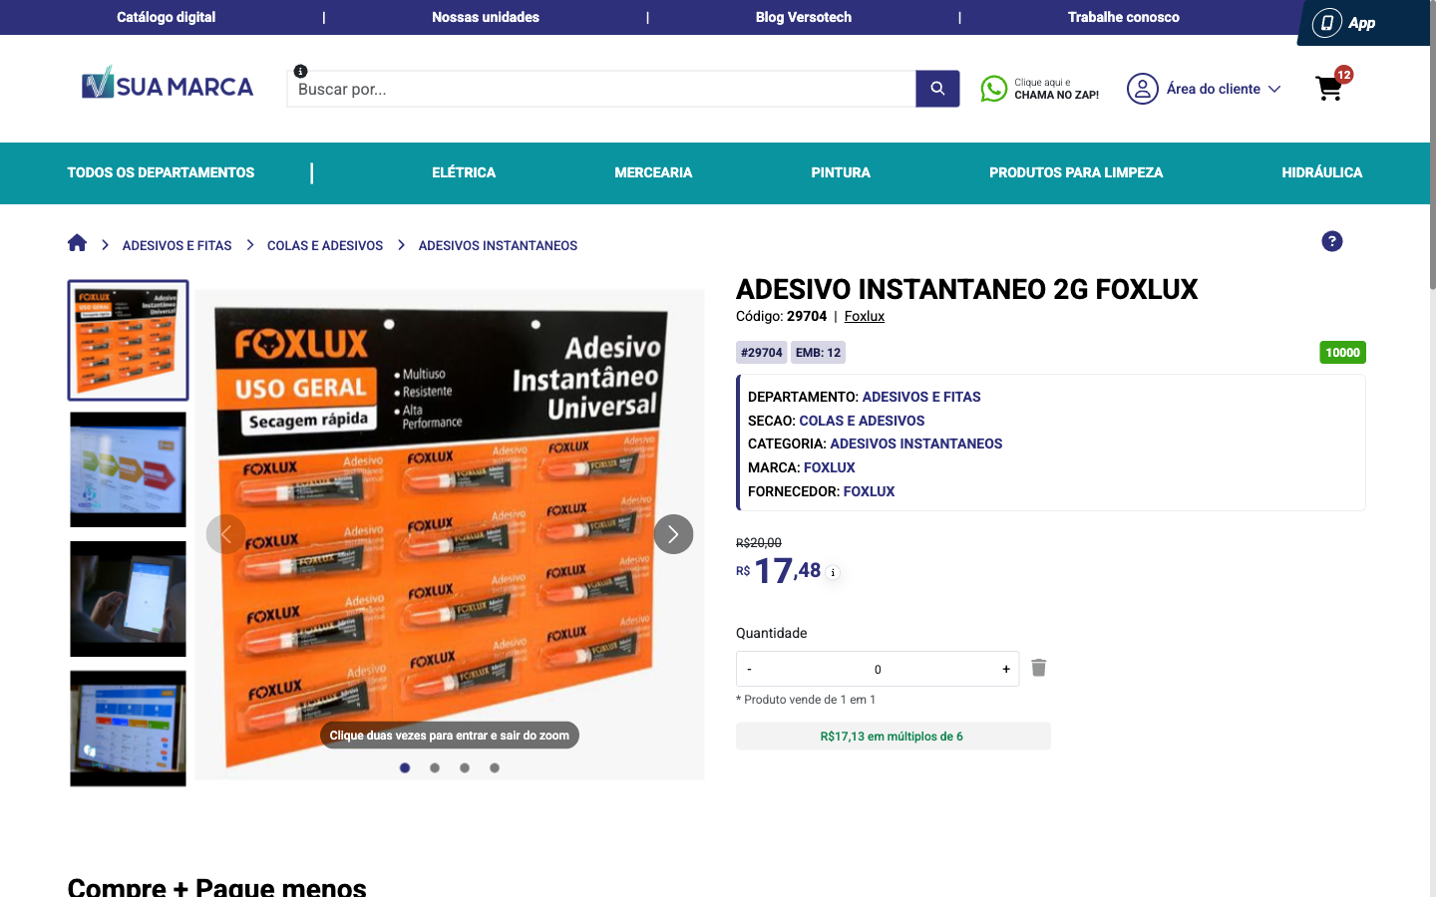Viewport: 1436px width, 897px height.
Task: Open WhatsApp chat via the green icon
Action: tap(994, 89)
